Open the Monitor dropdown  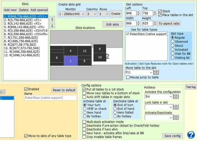point(71,14)
